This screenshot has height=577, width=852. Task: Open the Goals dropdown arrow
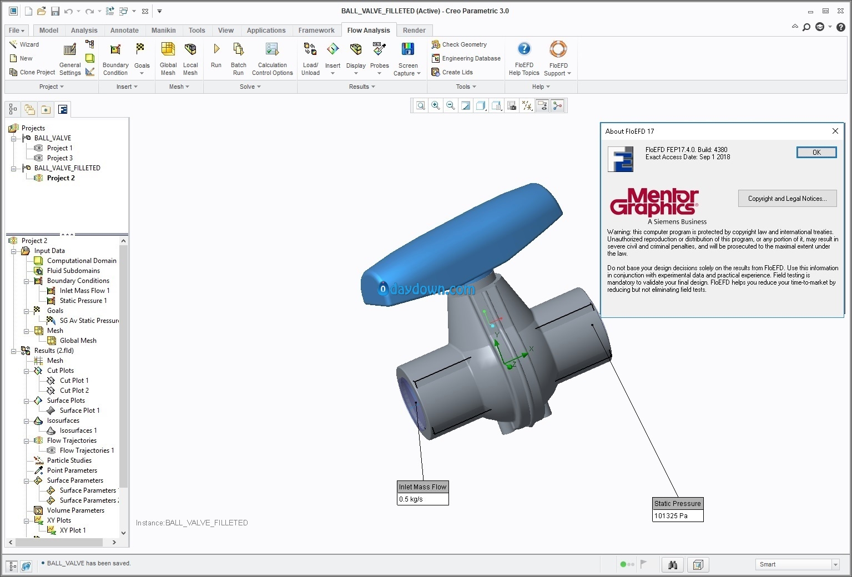click(142, 73)
